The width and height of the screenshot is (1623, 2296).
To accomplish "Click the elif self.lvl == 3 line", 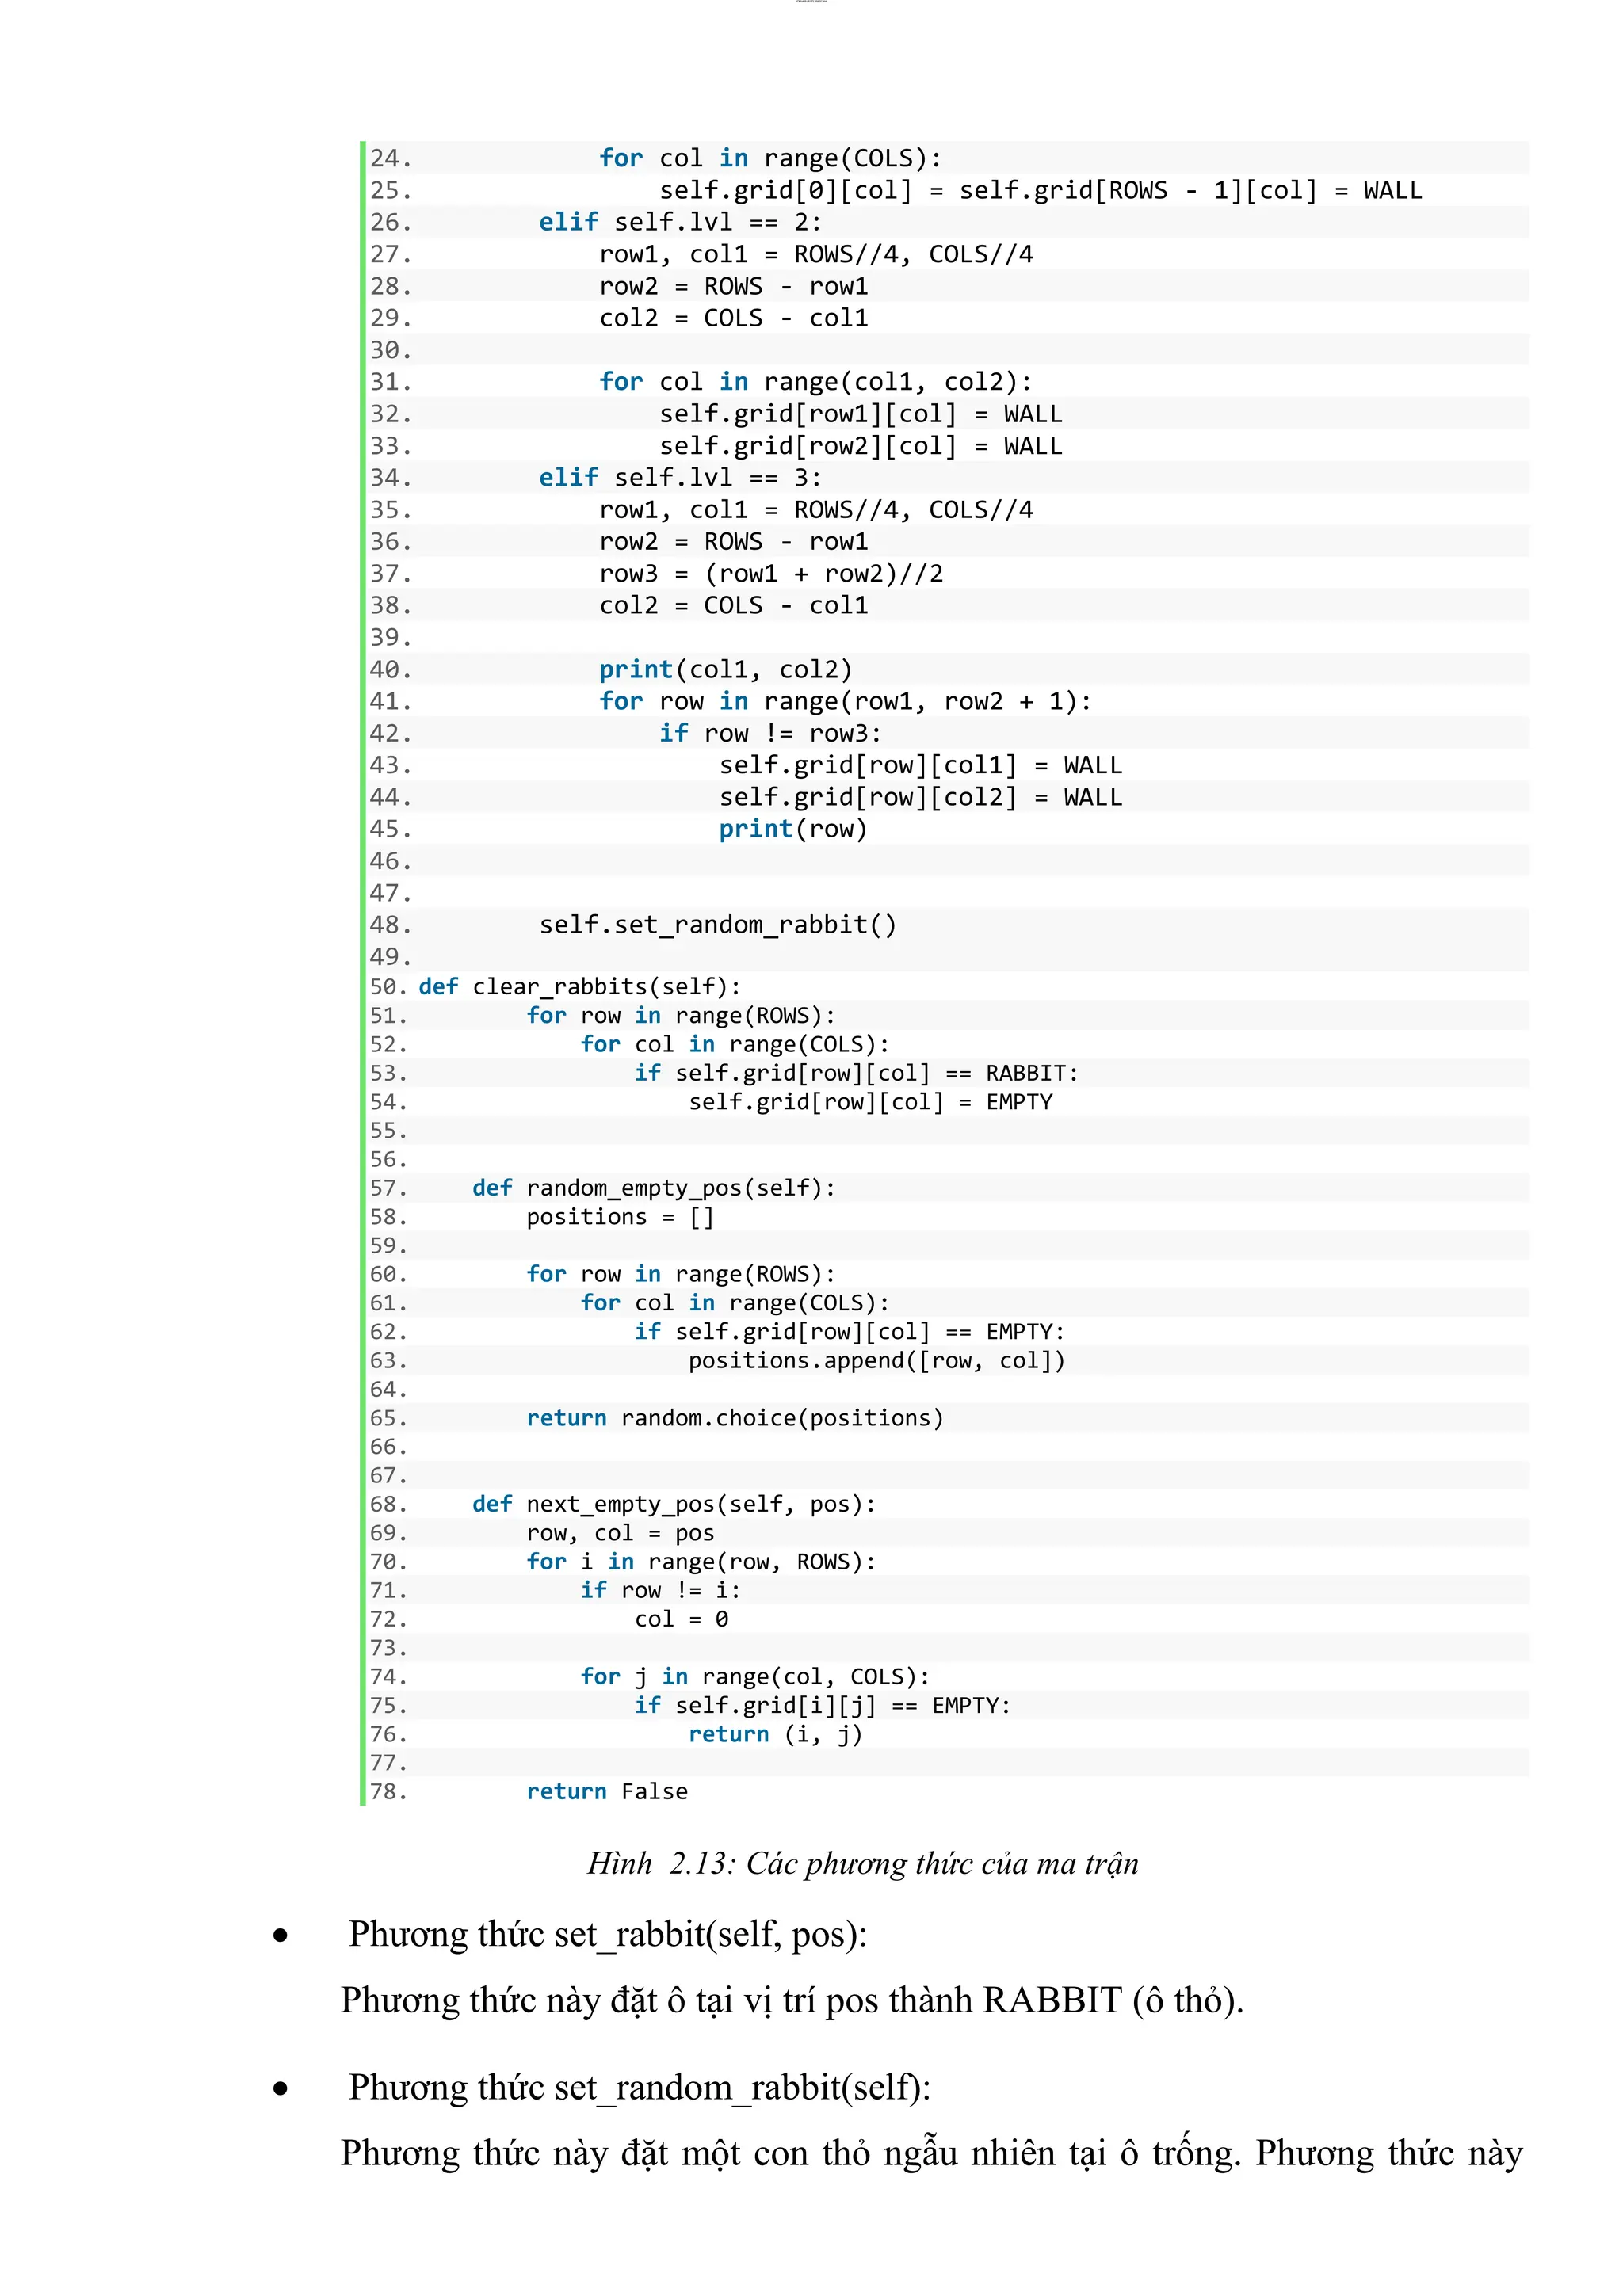I will tap(679, 477).
